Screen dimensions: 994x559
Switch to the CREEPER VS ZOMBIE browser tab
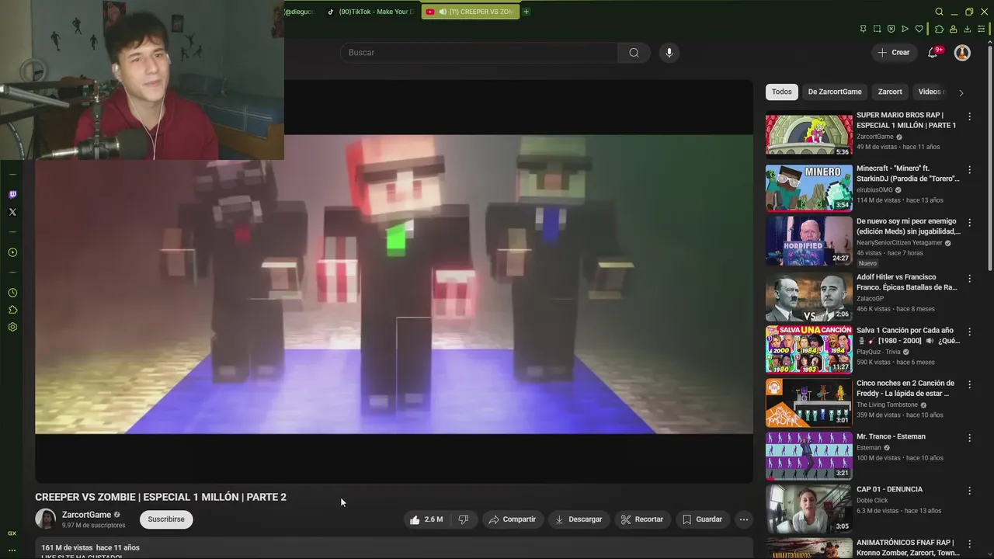click(x=471, y=12)
